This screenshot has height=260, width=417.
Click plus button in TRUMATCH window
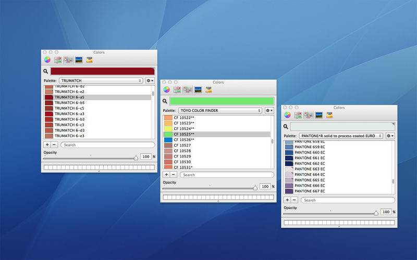[x=47, y=145]
